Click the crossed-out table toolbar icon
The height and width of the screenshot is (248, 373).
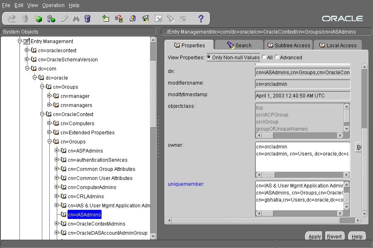(x=158, y=19)
